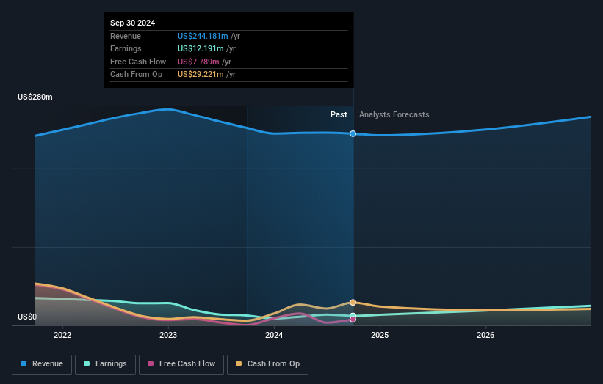Click the 2026 axis label
The width and height of the screenshot is (603, 384).
point(485,336)
